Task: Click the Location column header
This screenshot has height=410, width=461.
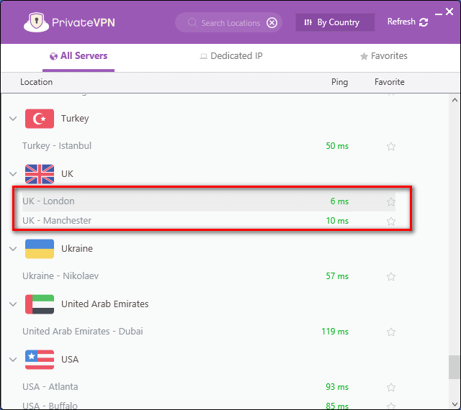Action: click(37, 82)
